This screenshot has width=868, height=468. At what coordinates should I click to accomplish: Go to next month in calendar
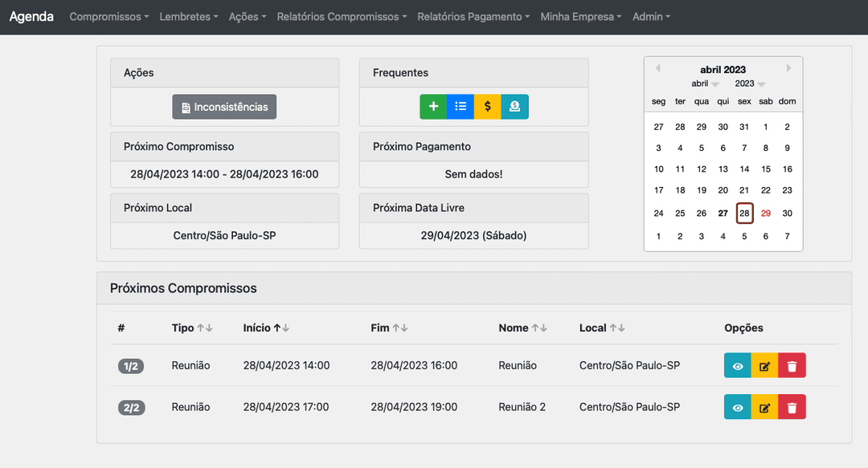(x=789, y=68)
